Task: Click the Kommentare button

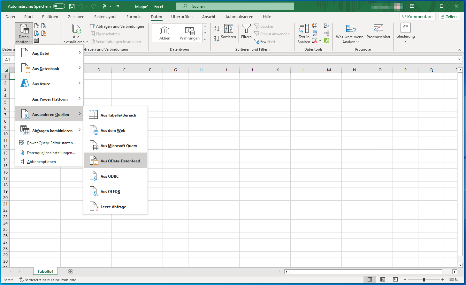Action: click(417, 17)
